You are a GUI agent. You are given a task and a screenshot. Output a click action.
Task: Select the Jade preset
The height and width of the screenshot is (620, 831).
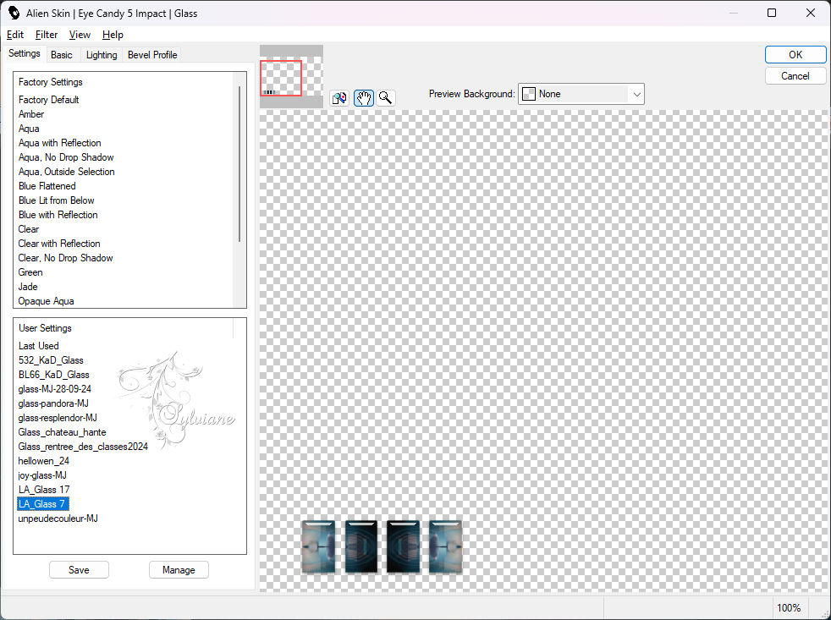point(28,286)
